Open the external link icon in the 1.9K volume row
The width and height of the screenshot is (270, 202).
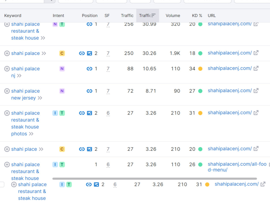(256, 53)
